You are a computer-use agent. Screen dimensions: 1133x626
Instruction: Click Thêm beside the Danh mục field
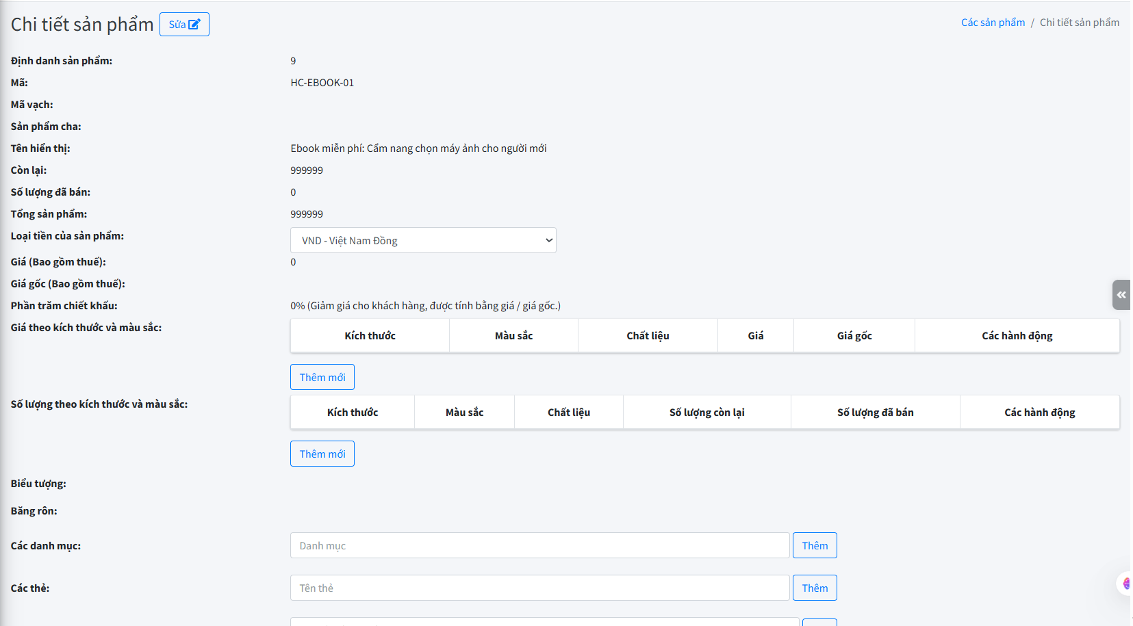coord(815,545)
